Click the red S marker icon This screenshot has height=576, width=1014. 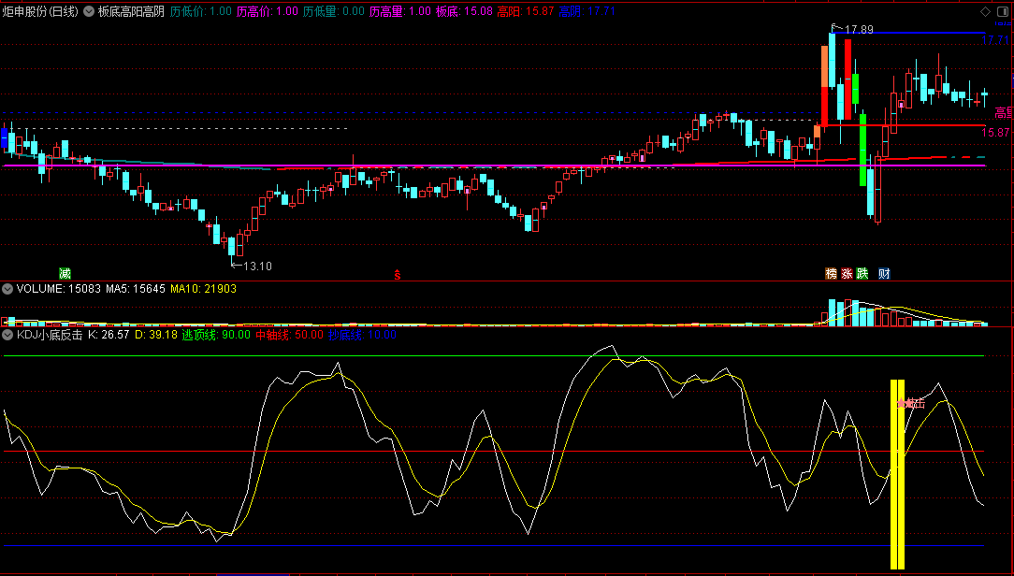[398, 275]
